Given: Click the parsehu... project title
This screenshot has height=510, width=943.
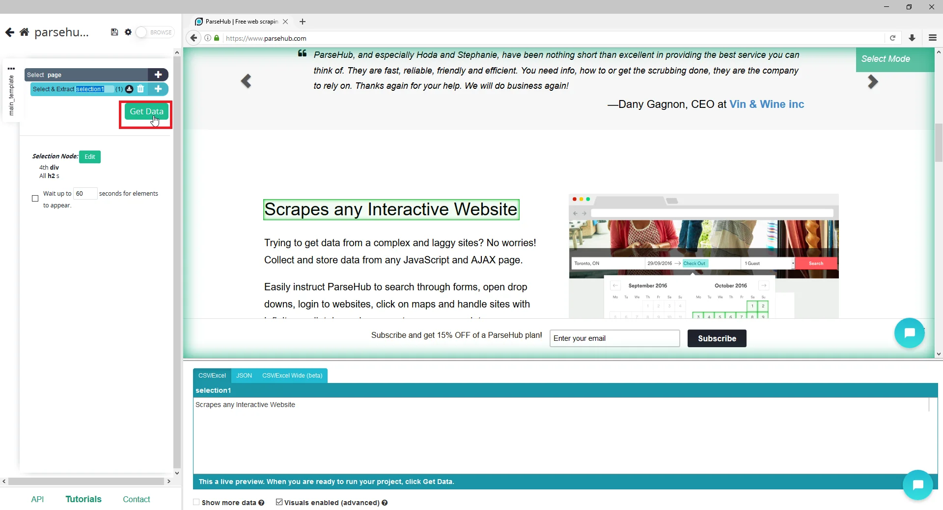Looking at the screenshot, I should point(62,32).
